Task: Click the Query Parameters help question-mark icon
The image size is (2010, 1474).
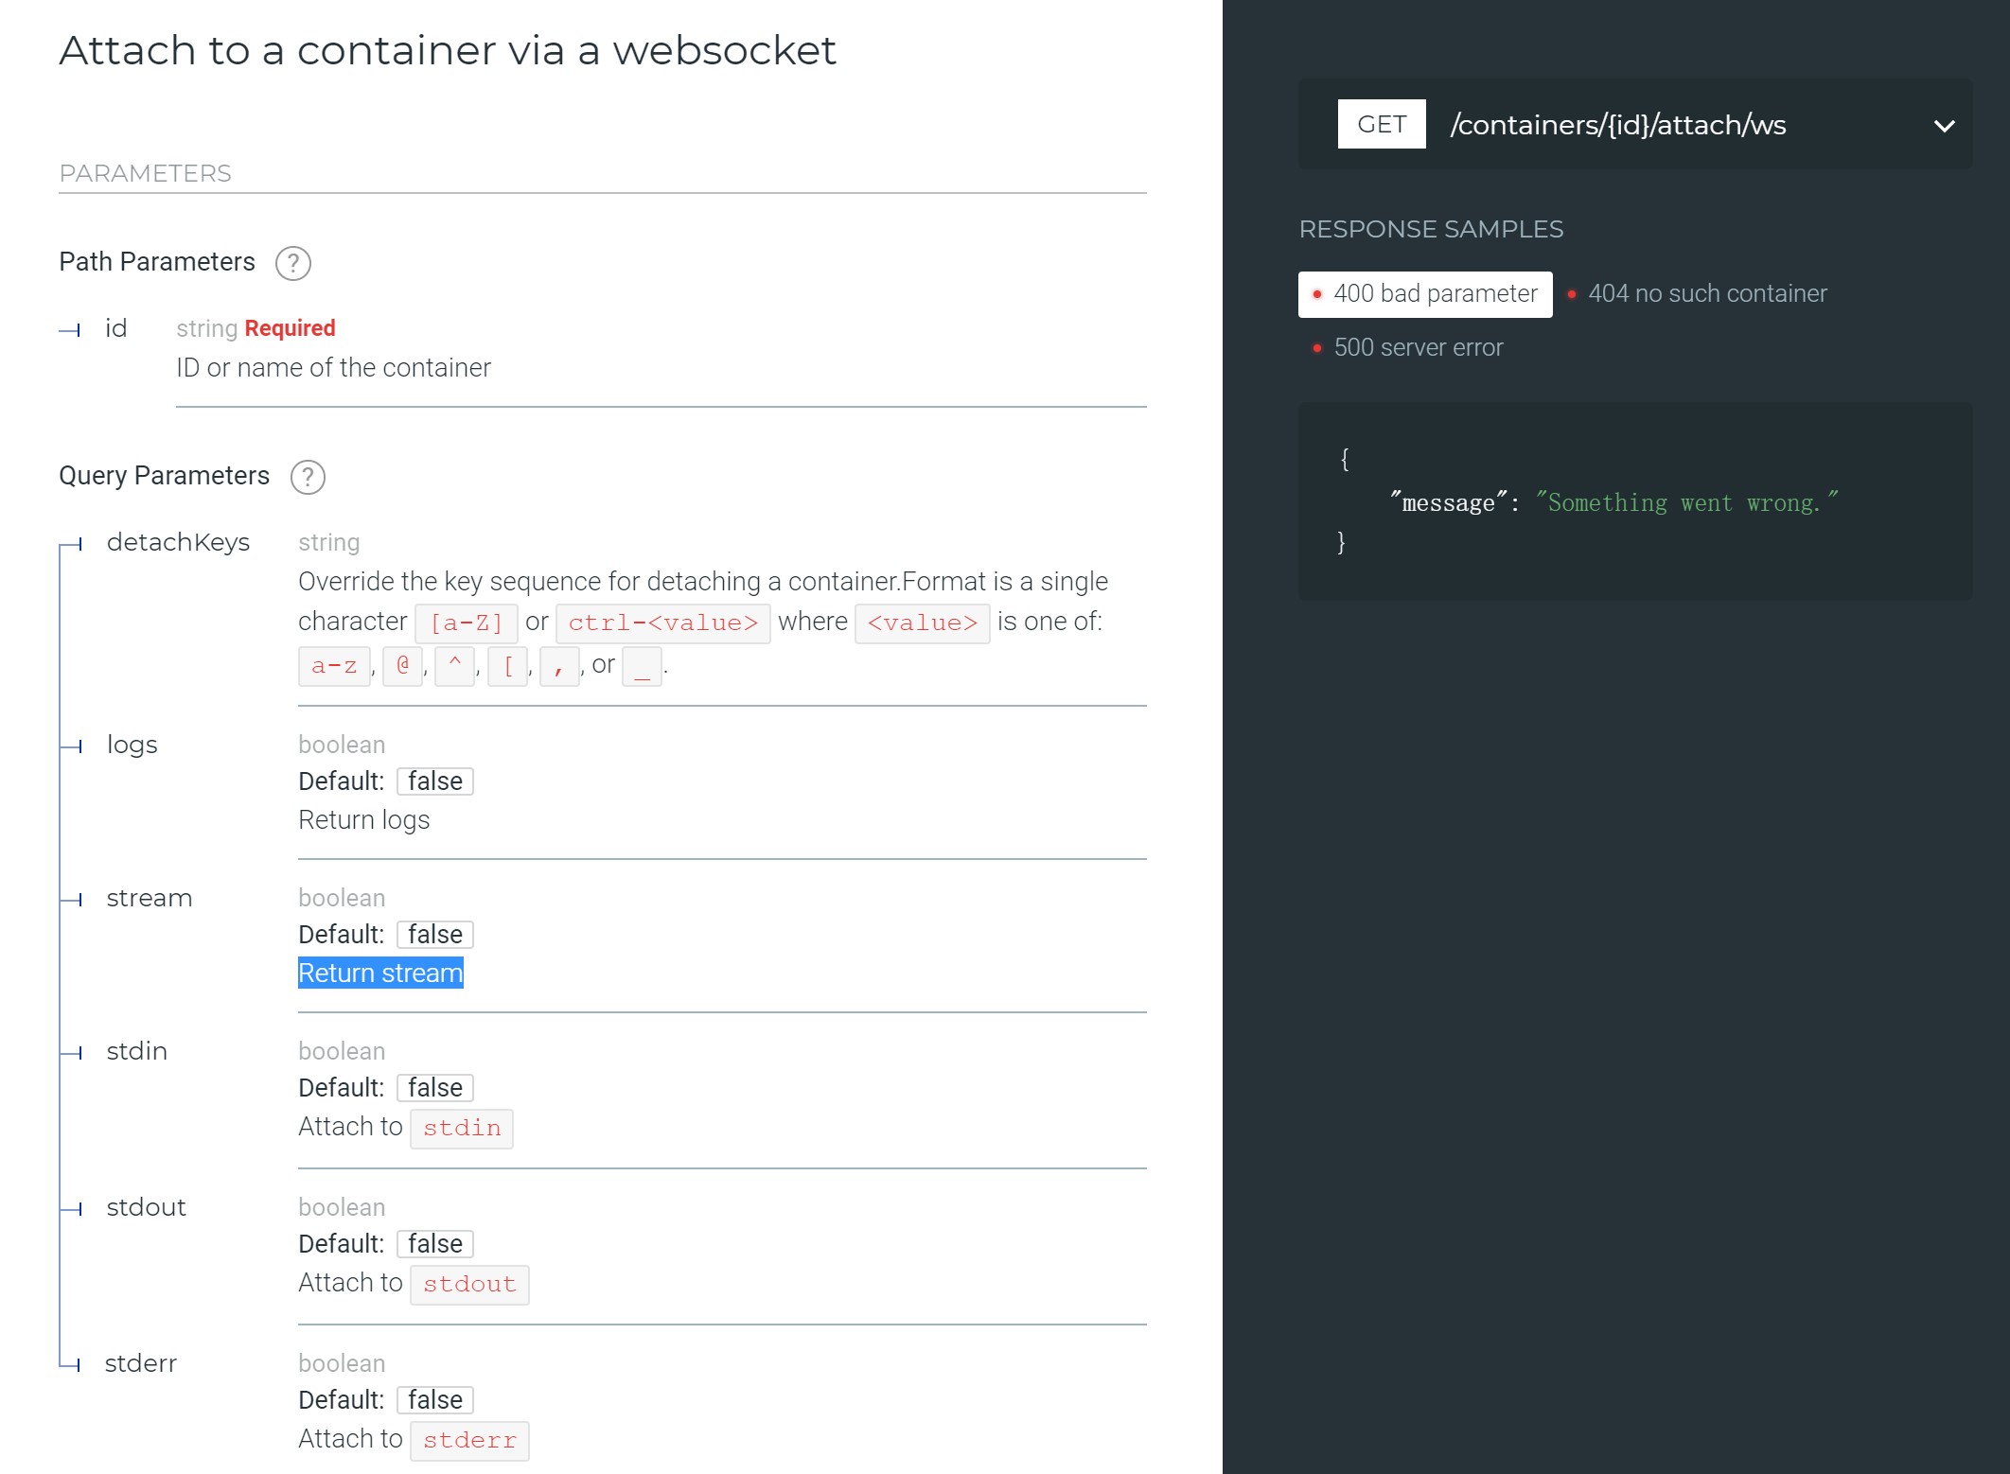Action: click(308, 477)
